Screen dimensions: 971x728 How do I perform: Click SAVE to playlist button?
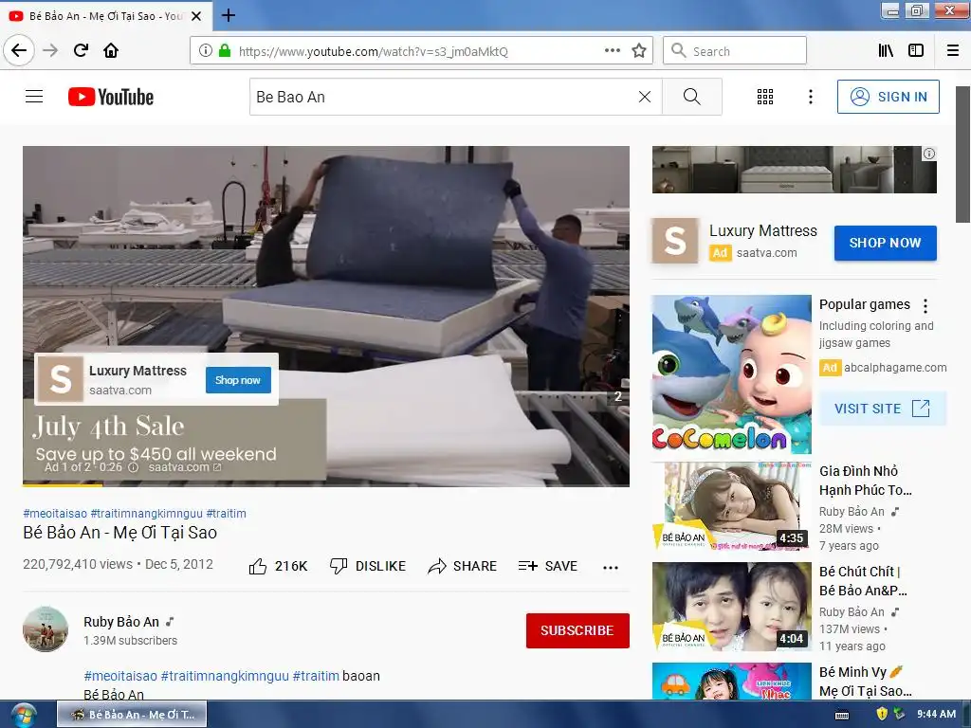coord(548,566)
